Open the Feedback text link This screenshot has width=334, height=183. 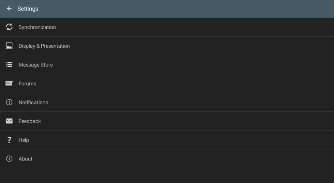(30, 121)
